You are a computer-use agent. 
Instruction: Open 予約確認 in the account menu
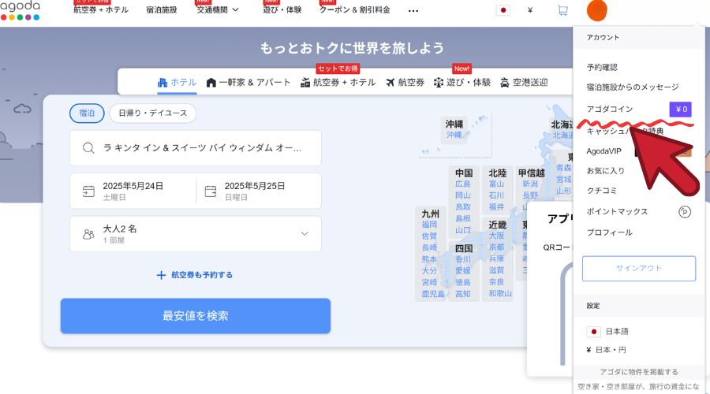[602, 68]
